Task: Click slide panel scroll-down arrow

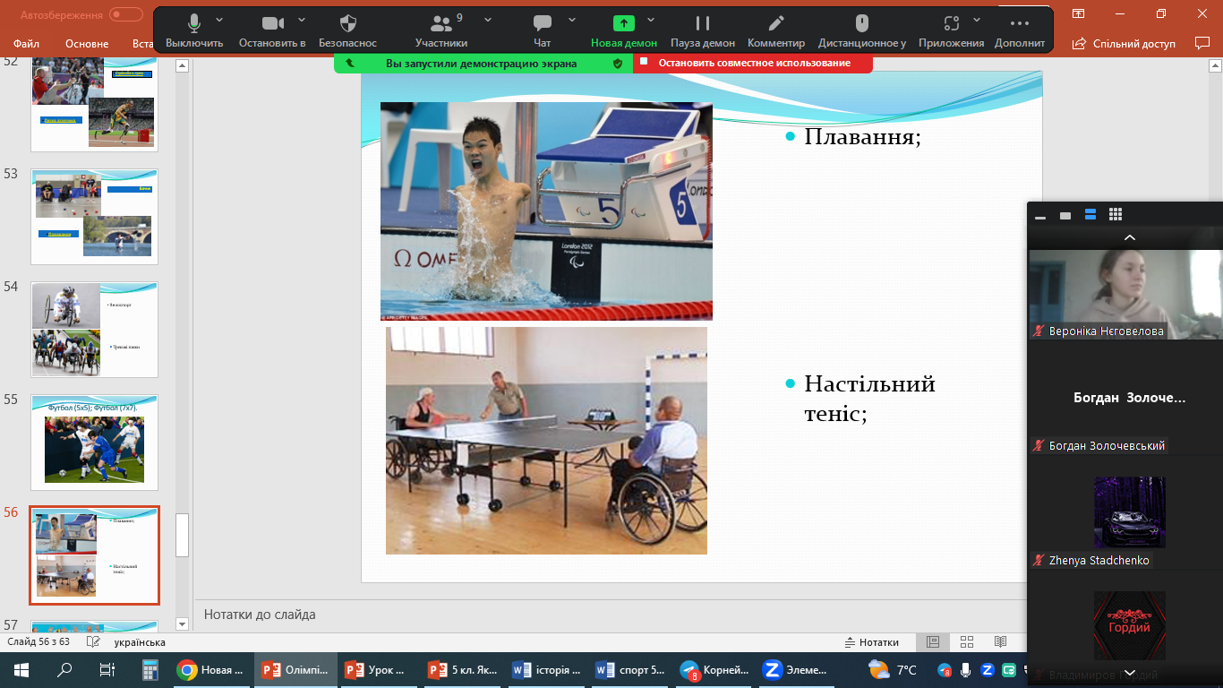Action: pos(182,623)
